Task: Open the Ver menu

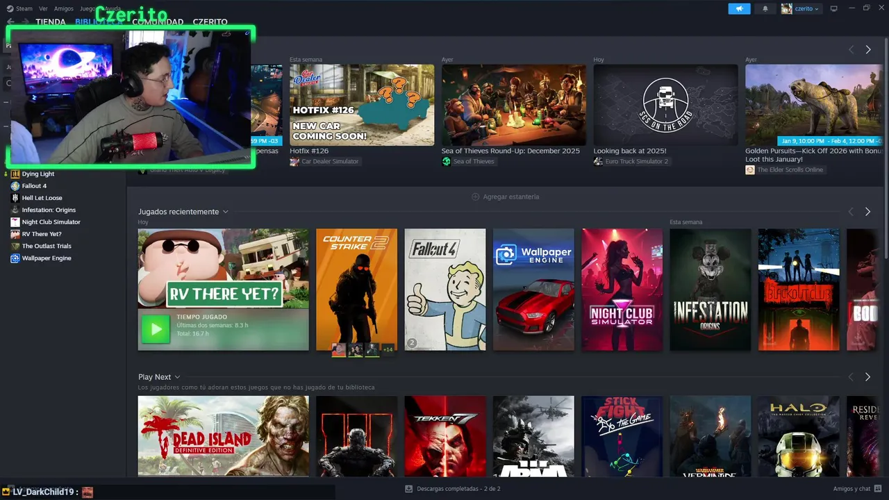Action: point(44,8)
